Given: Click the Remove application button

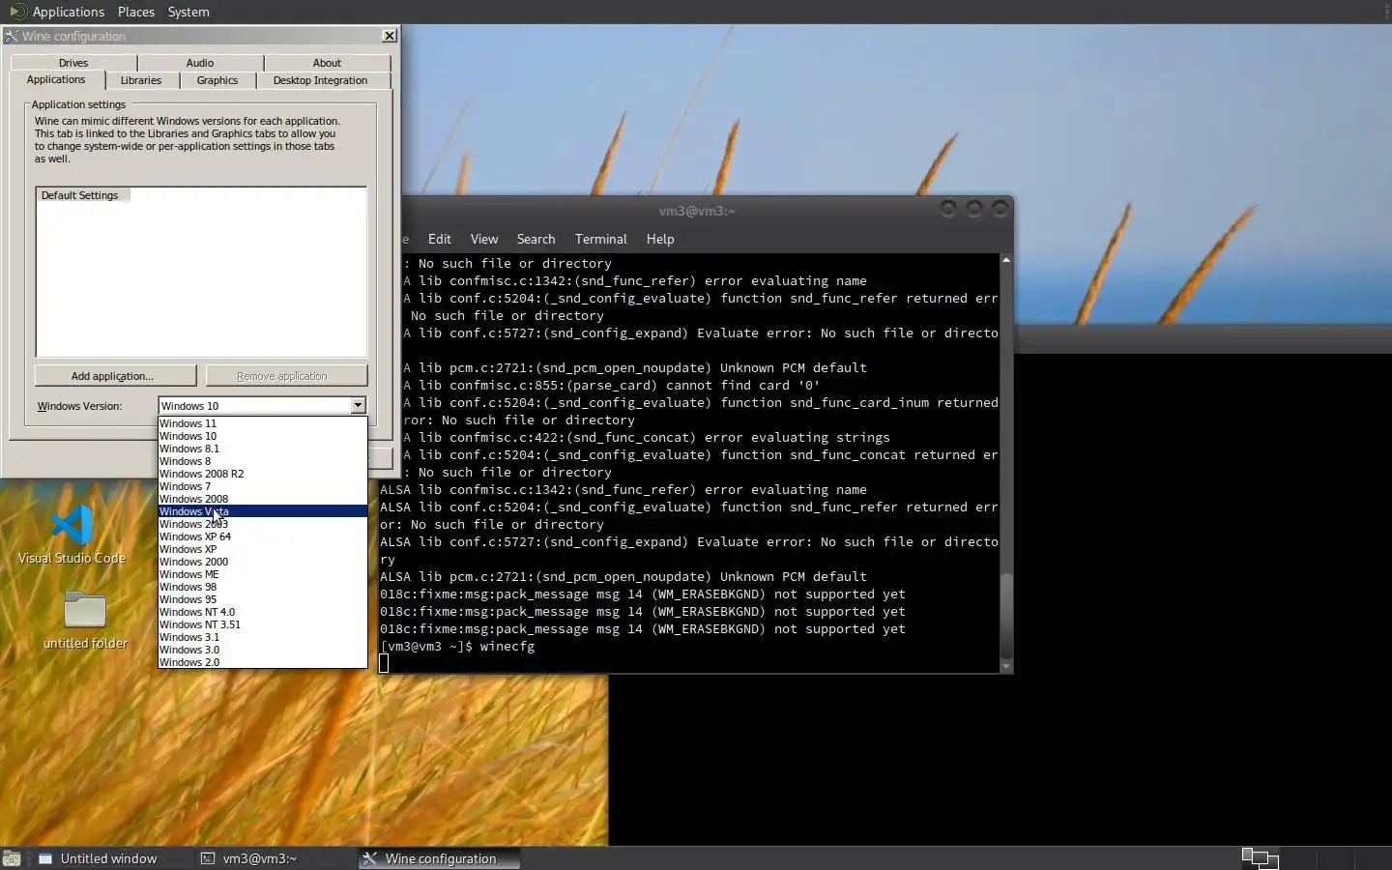Looking at the screenshot, I should (288, 376).
